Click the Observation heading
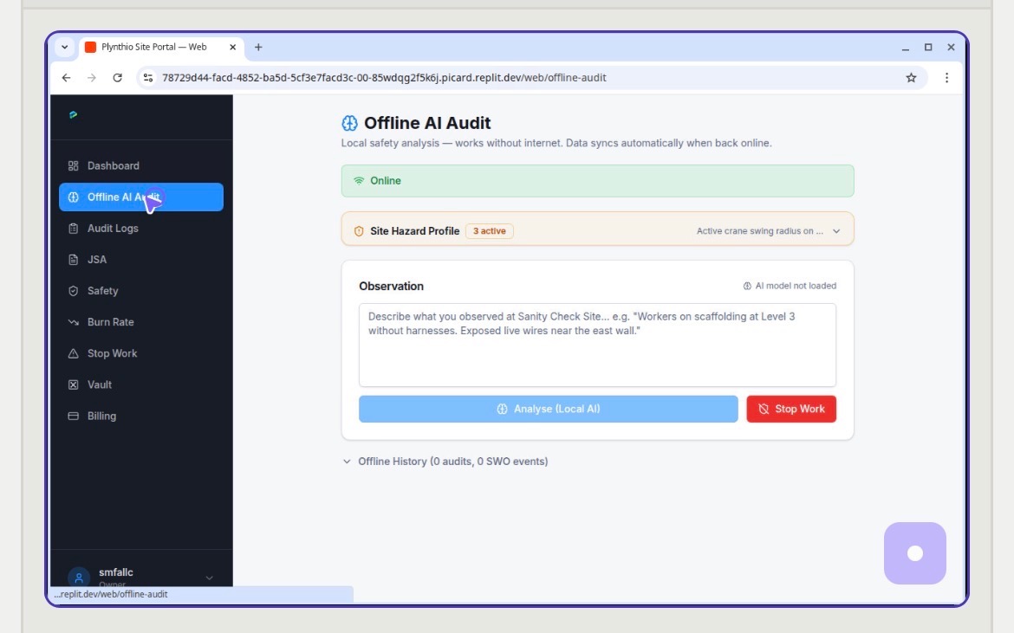Image resolution: width=1014 pixels, height=633 pixels. point(391,286)
